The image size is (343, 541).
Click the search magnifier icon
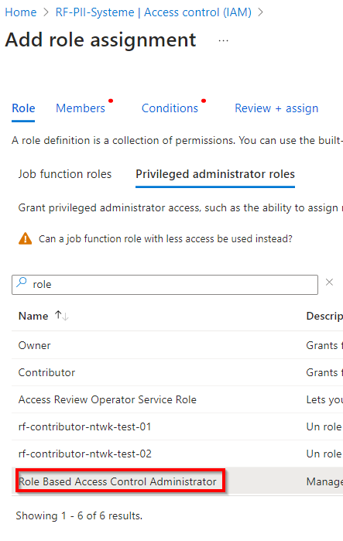pyautogui.click(x=22, y=283)
